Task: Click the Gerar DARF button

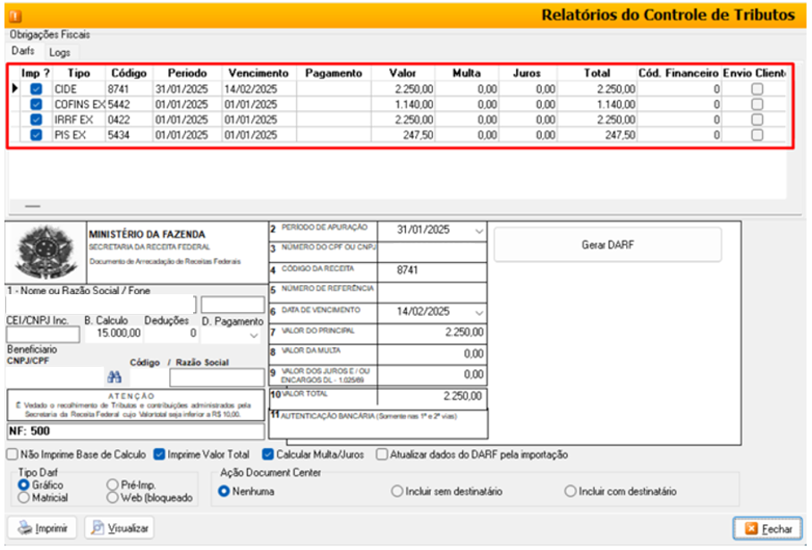Action: tap(607, 244)
